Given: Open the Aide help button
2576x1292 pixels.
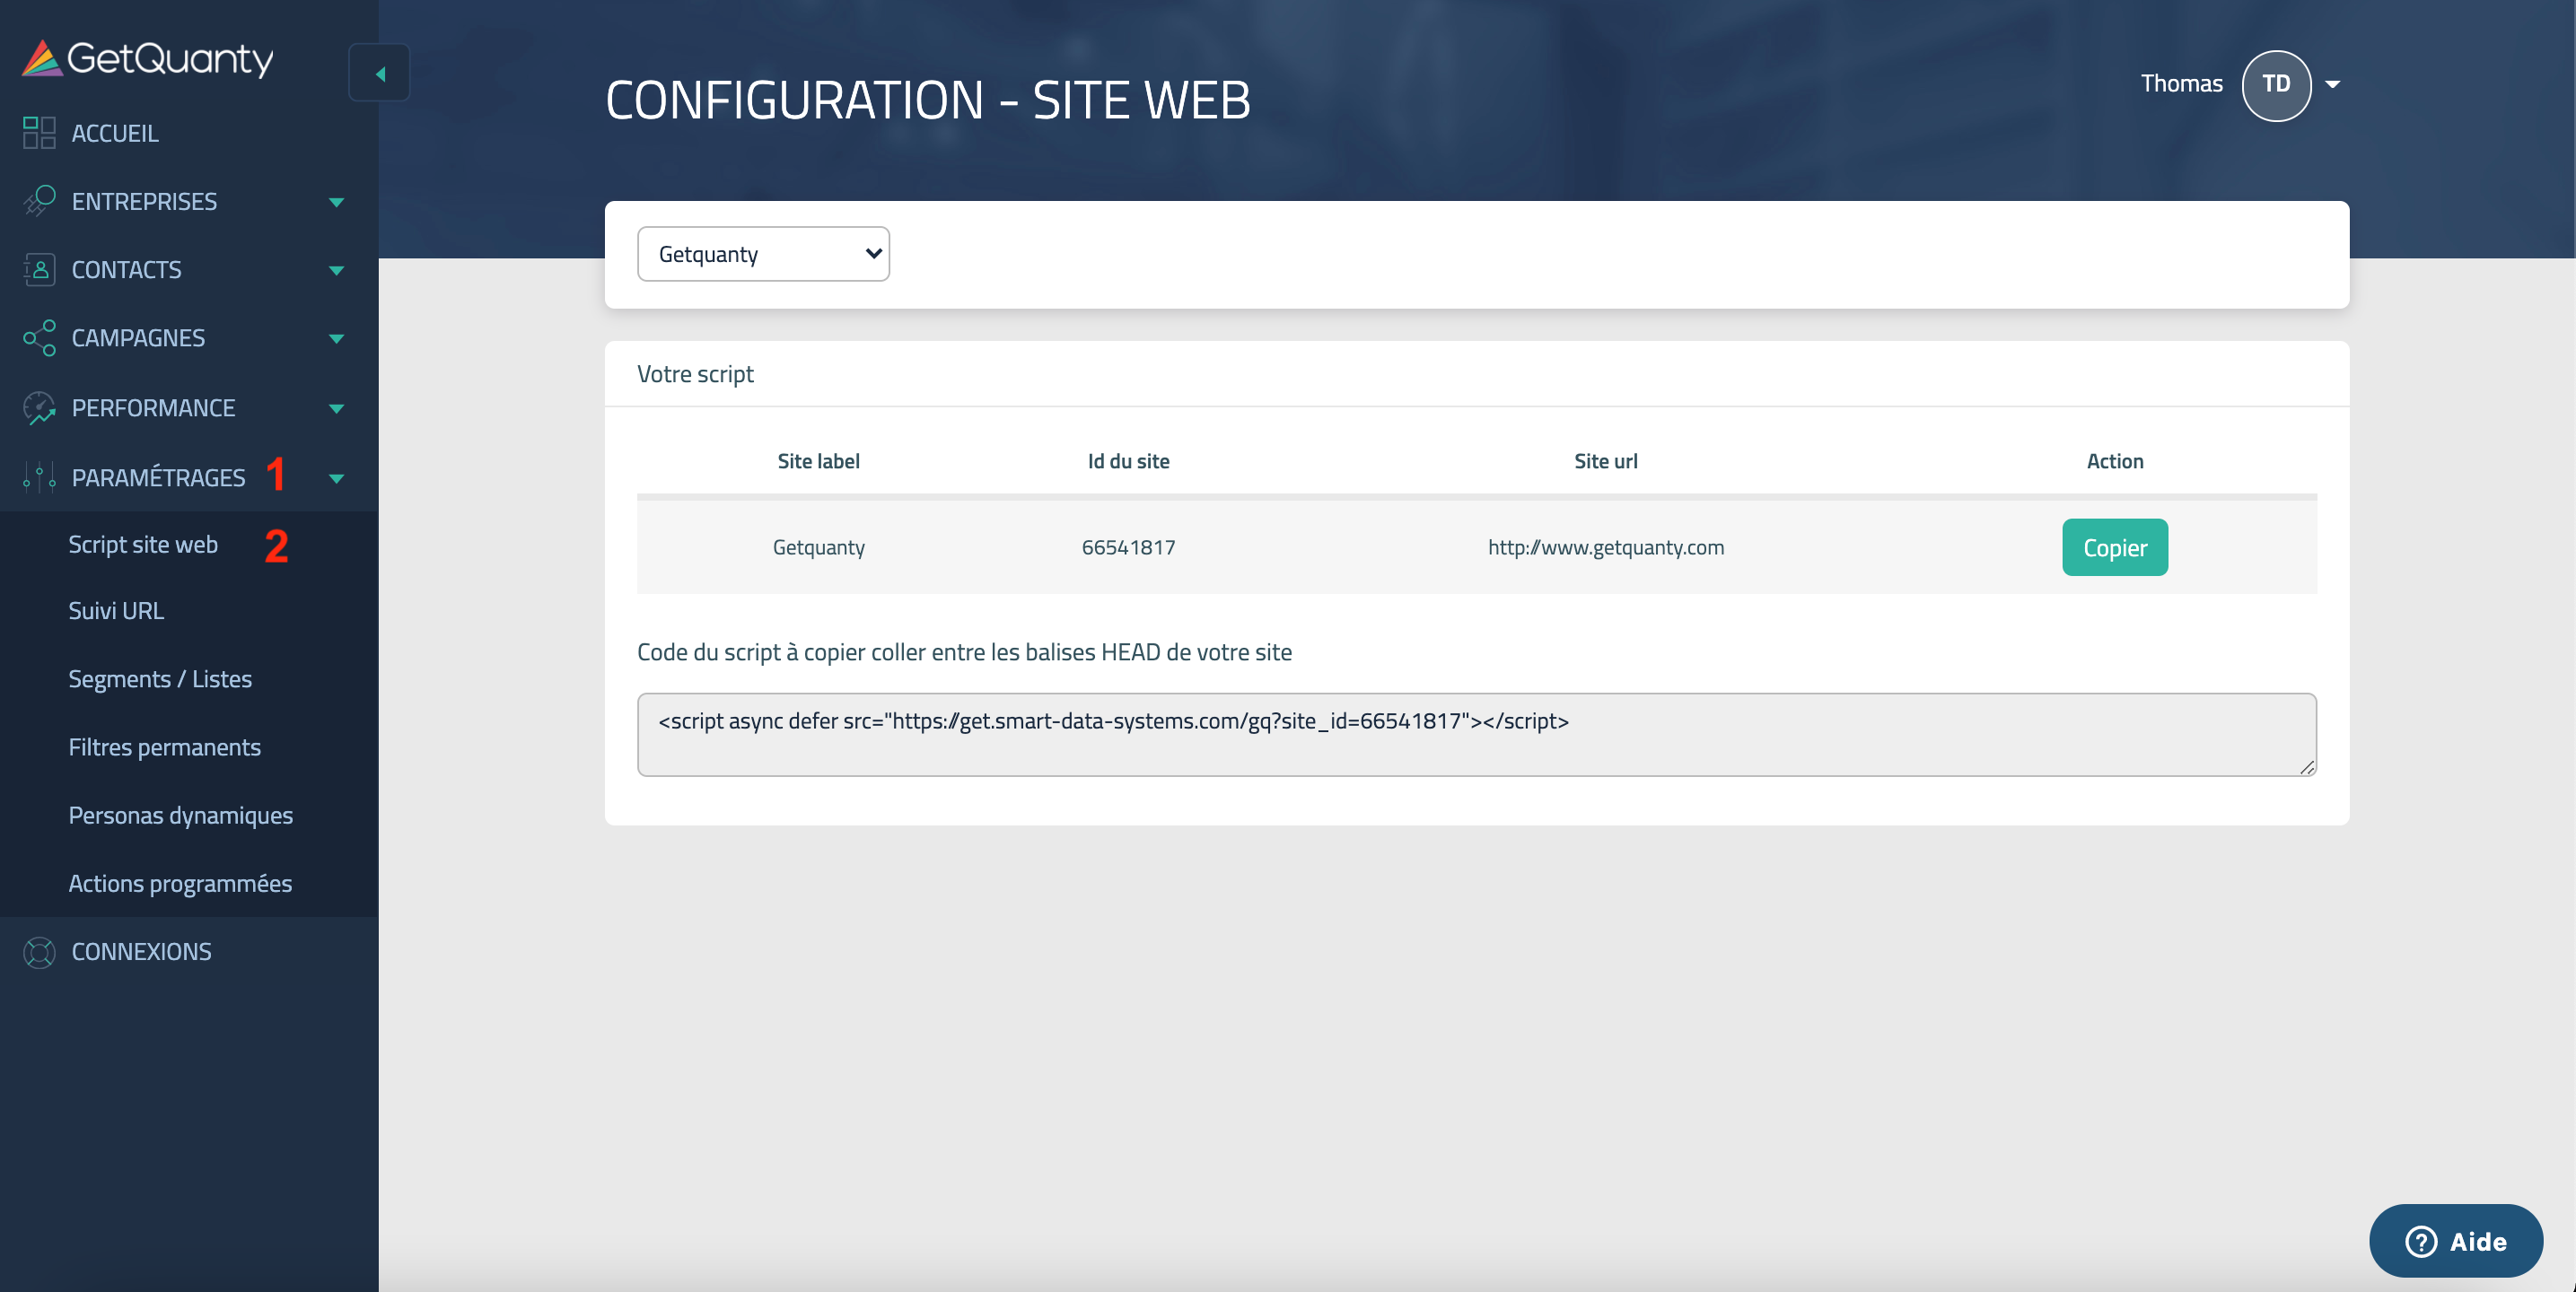Looking at the screenshot, I should click(x=2455, y=1241).
